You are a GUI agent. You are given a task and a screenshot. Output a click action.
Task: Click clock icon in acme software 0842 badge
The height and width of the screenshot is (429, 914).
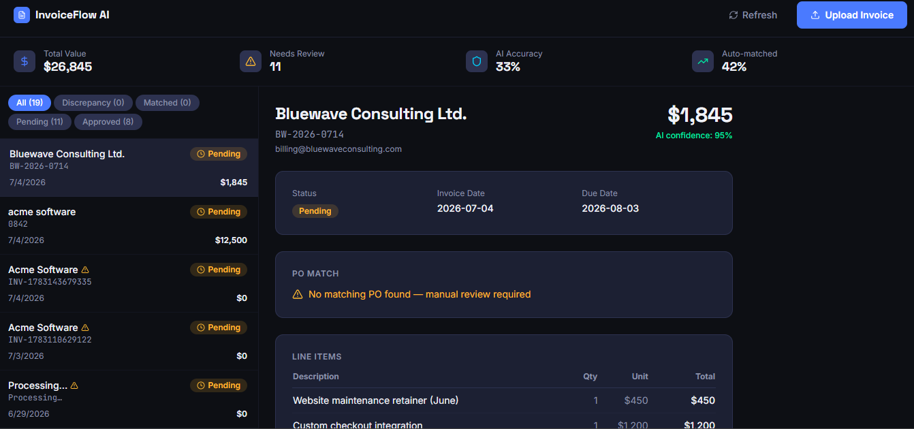[201, 212]
